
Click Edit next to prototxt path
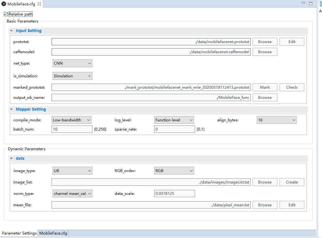pyautogui.click(x=292, y=42)
